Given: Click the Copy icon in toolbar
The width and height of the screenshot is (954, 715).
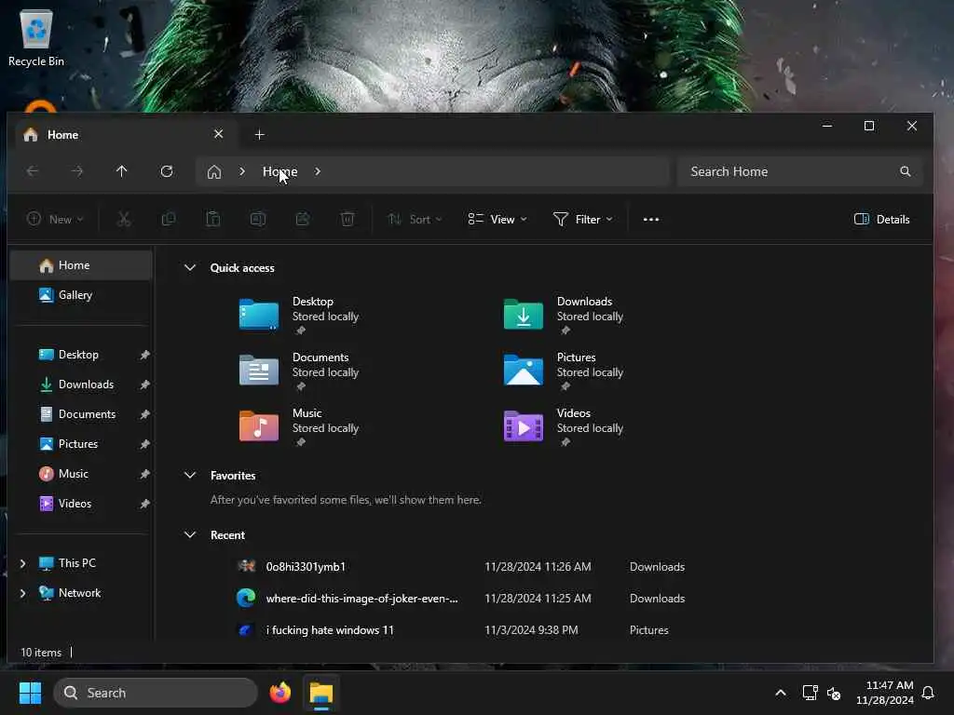Looking at the screenshot, I should pos(169,219).
